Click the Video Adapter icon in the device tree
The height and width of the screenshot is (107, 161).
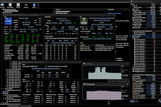(3, 89)
